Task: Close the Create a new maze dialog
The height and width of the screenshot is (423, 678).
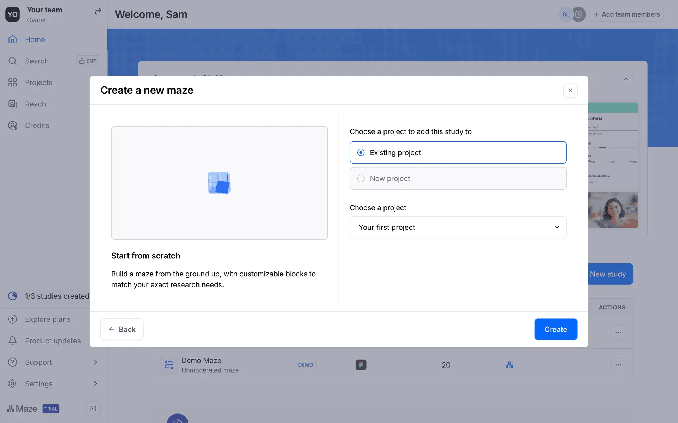Action: (x=570, y=90)
